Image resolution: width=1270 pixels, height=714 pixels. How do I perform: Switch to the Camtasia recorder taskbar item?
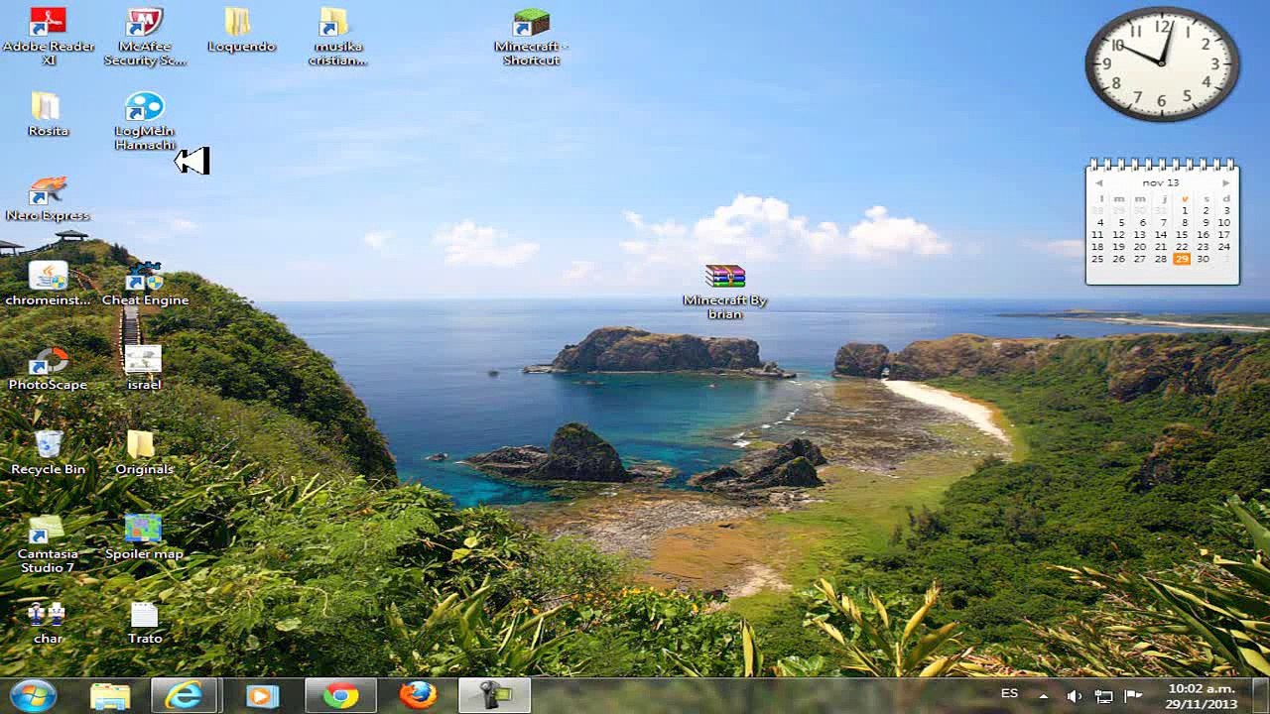(x=494, y=695)
